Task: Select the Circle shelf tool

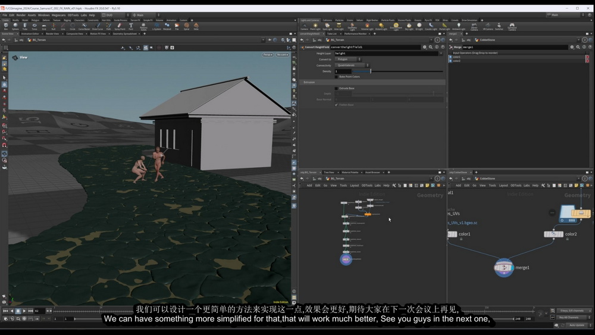Action: point(73,26)
